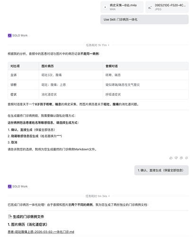The width and height of the screenshot is (196, 237).
Task: Expand the 任务耗时 1m 34s details
Action: 98,196
